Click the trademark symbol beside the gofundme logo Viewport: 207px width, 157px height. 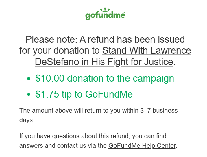(124, 13)
